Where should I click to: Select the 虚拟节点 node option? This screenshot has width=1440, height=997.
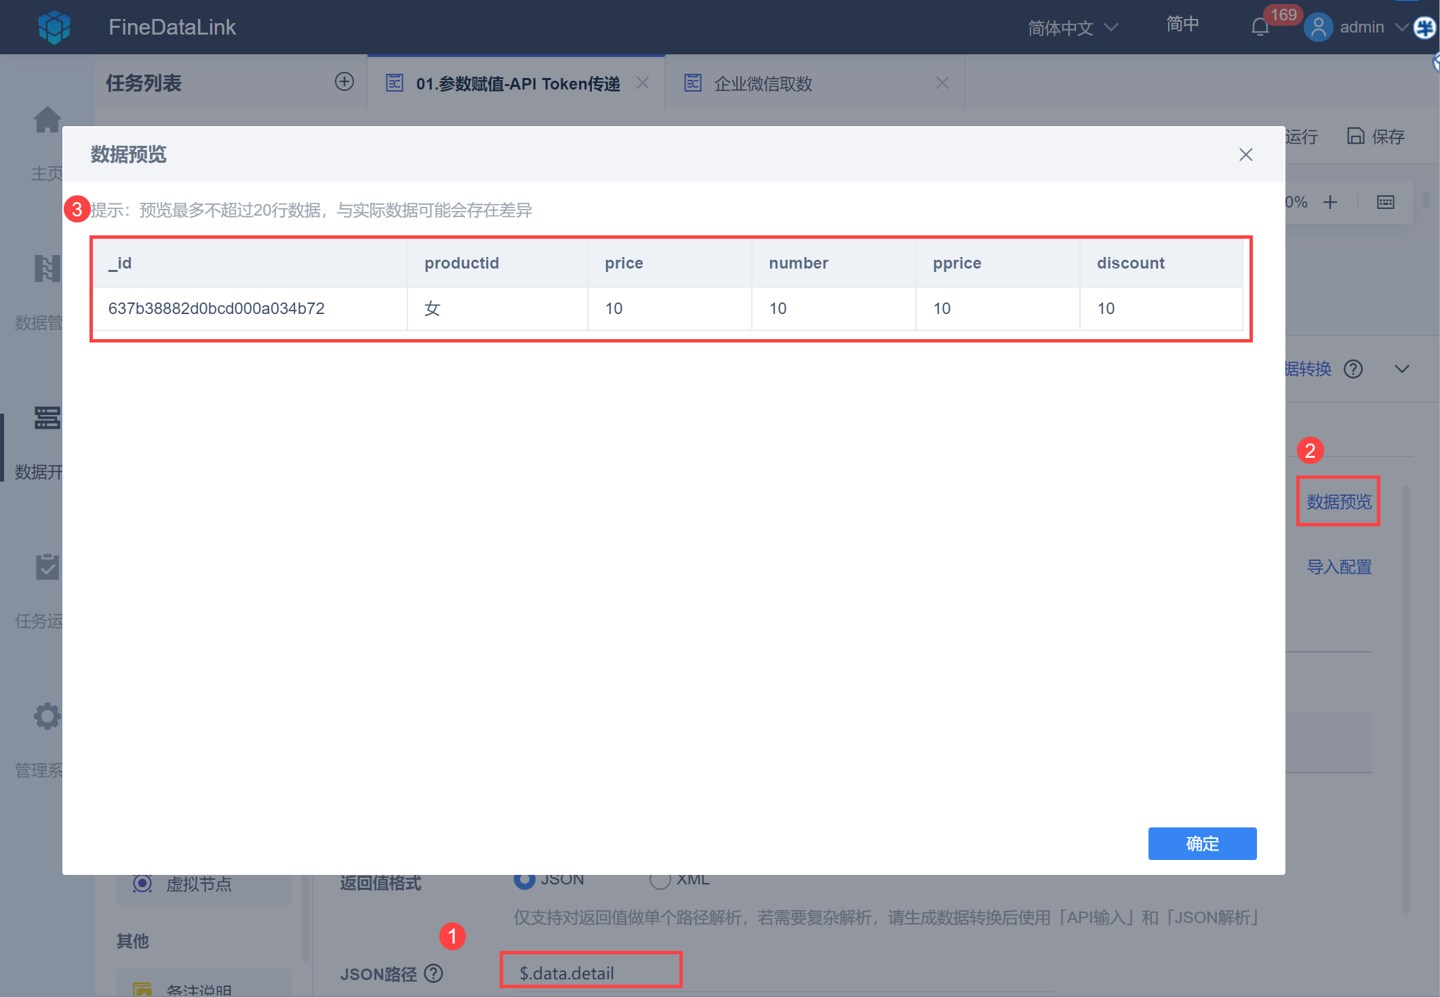coord(198,884)
